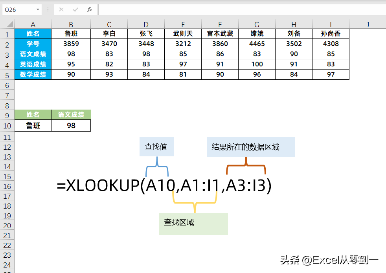The width and height of the screenshot is (386, 273).
Task: Click the Insert Function fx icon
Action: (89, 9)
